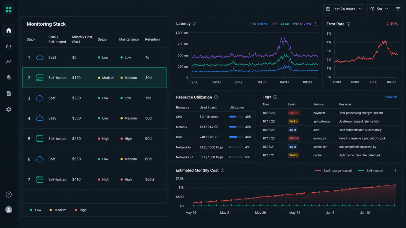Viewport: 406px width, 228px height.
Task: Click 'High cache miss rate detected' message
Action: coord(359,155)
